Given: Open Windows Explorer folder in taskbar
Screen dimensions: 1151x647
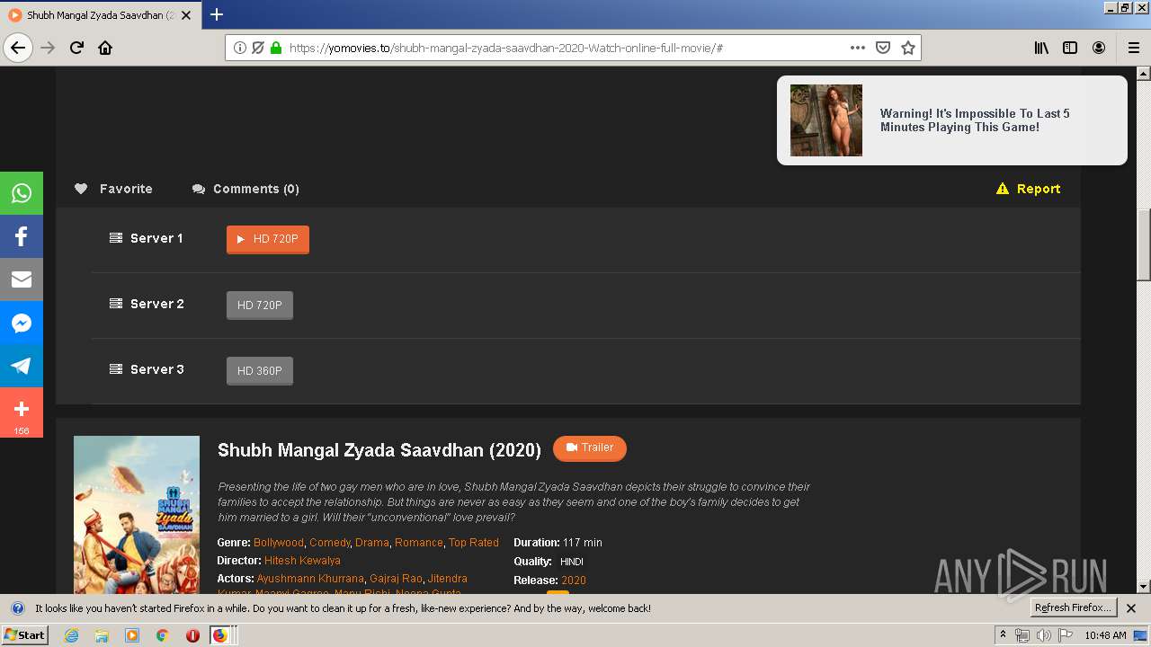Looking at the screenshot, I should coord(102,635).
